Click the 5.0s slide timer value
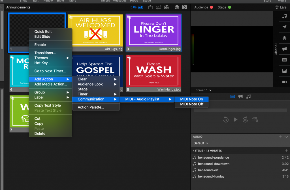This screenshot has width=290, height=190. point(133,7)
